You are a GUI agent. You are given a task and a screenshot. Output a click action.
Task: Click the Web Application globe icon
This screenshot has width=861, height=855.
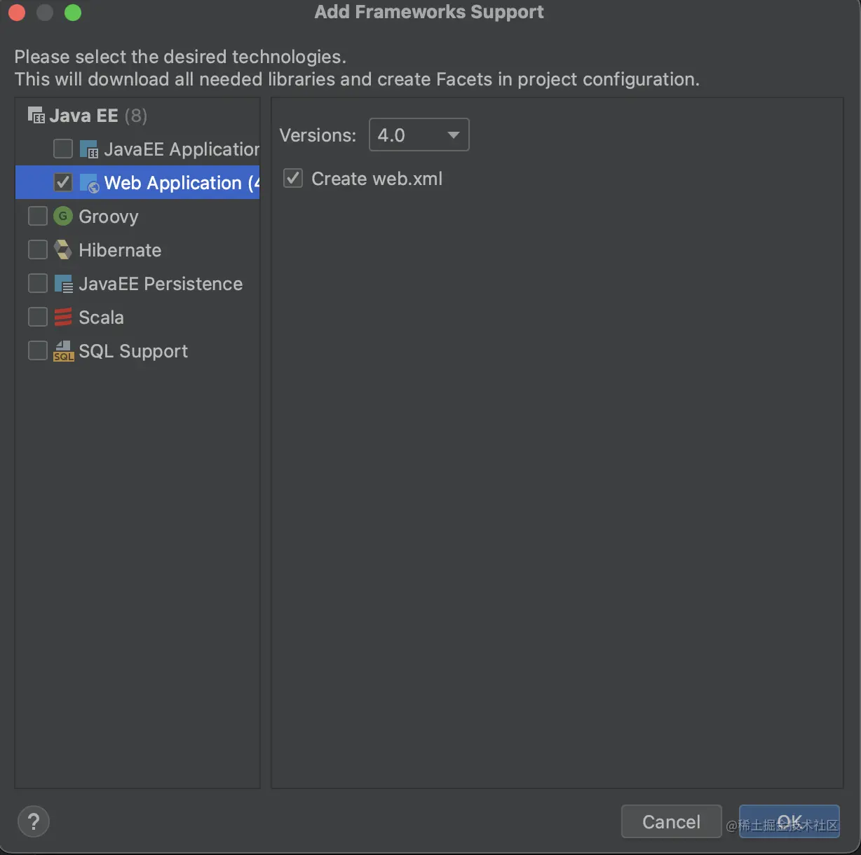pyautogui.click(x=89, y=184)
